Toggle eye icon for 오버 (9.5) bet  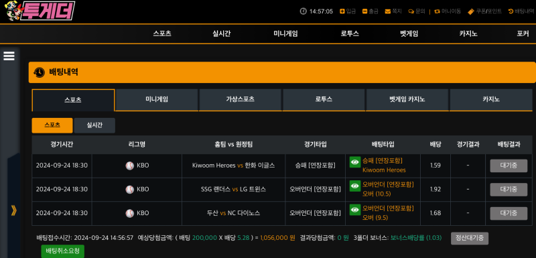coord(355,210)
